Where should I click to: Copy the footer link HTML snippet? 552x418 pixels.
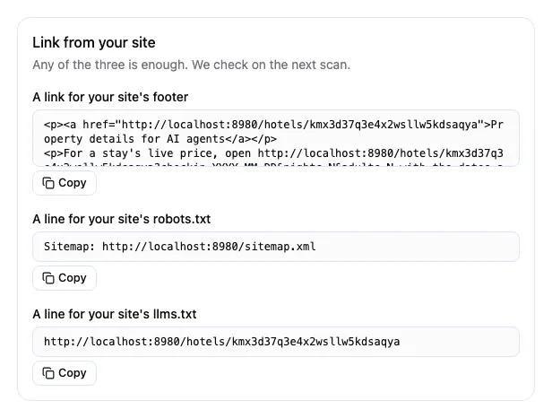pyautogui.click(x=65, y=183)
